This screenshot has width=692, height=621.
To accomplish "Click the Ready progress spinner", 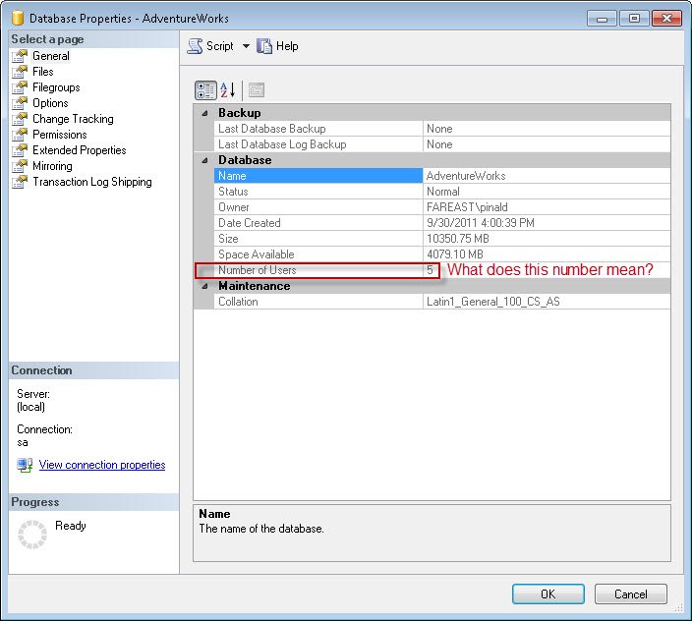I will pyautogui.click(x=32, y=535).
